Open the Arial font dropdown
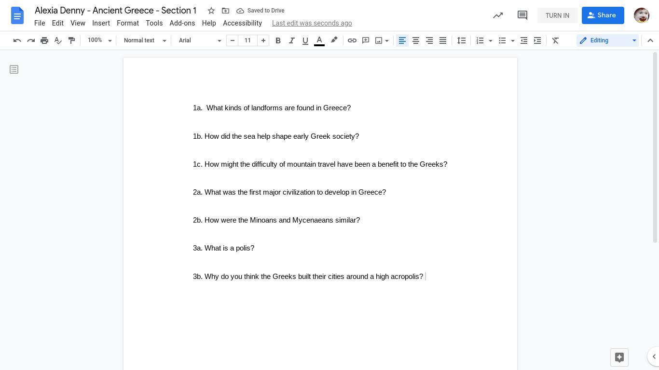This screenshot has height=370, width=659. [200, 40]
